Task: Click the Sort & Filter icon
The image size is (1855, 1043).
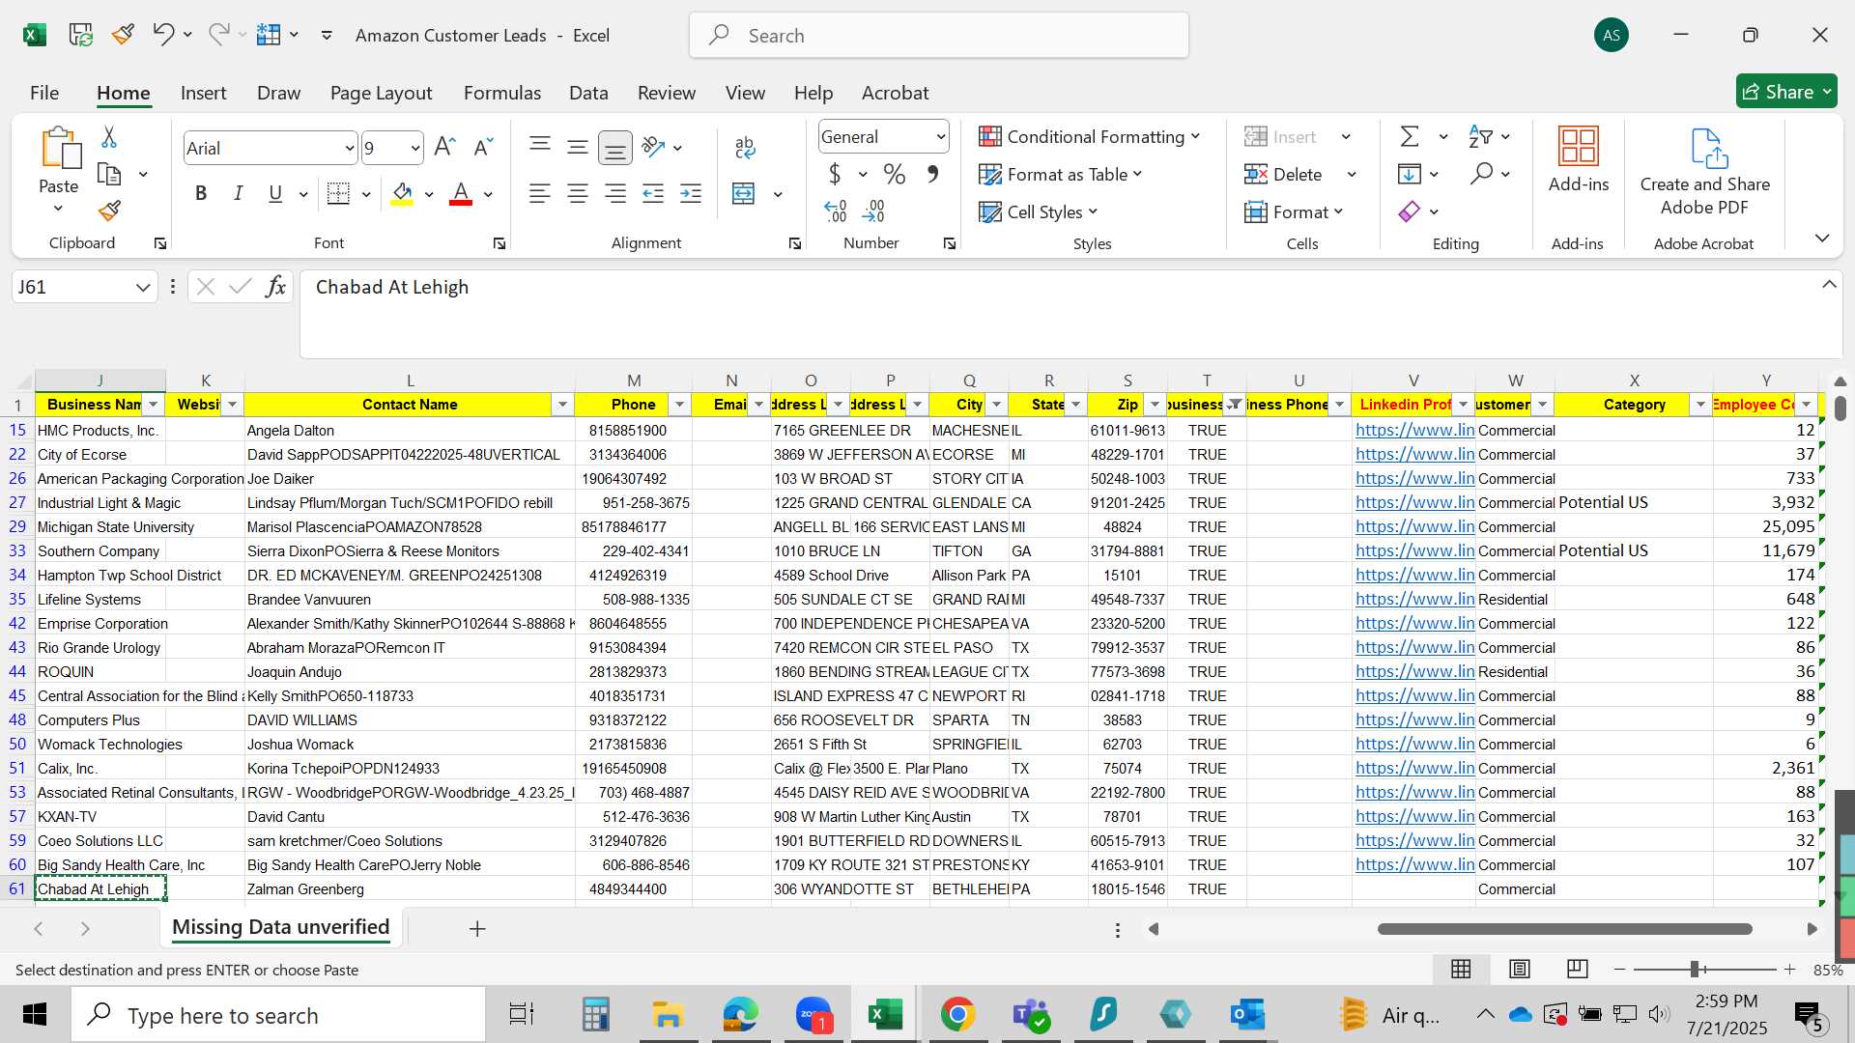Action: coord(1480,137)
